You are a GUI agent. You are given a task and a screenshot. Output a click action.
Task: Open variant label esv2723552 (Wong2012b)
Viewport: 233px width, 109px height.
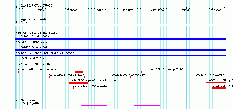(33, 64)
